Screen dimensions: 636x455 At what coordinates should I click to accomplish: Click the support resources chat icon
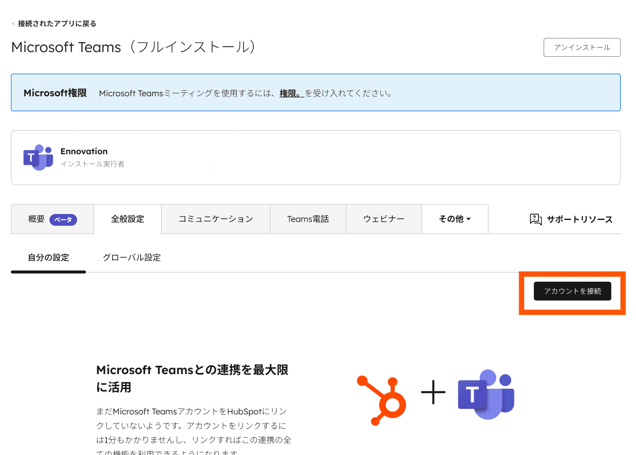pos(535,219)
